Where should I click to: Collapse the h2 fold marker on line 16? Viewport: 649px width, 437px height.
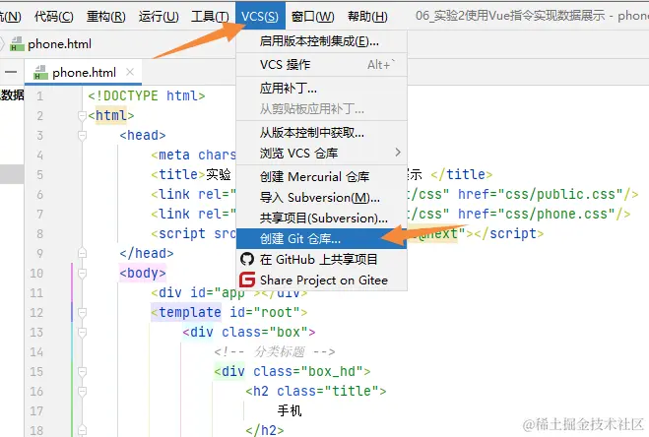(82, 391)
